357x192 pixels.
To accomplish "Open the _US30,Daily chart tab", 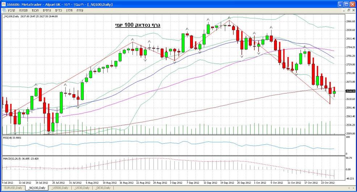I will pyautogui.click(x=82, y=188).
